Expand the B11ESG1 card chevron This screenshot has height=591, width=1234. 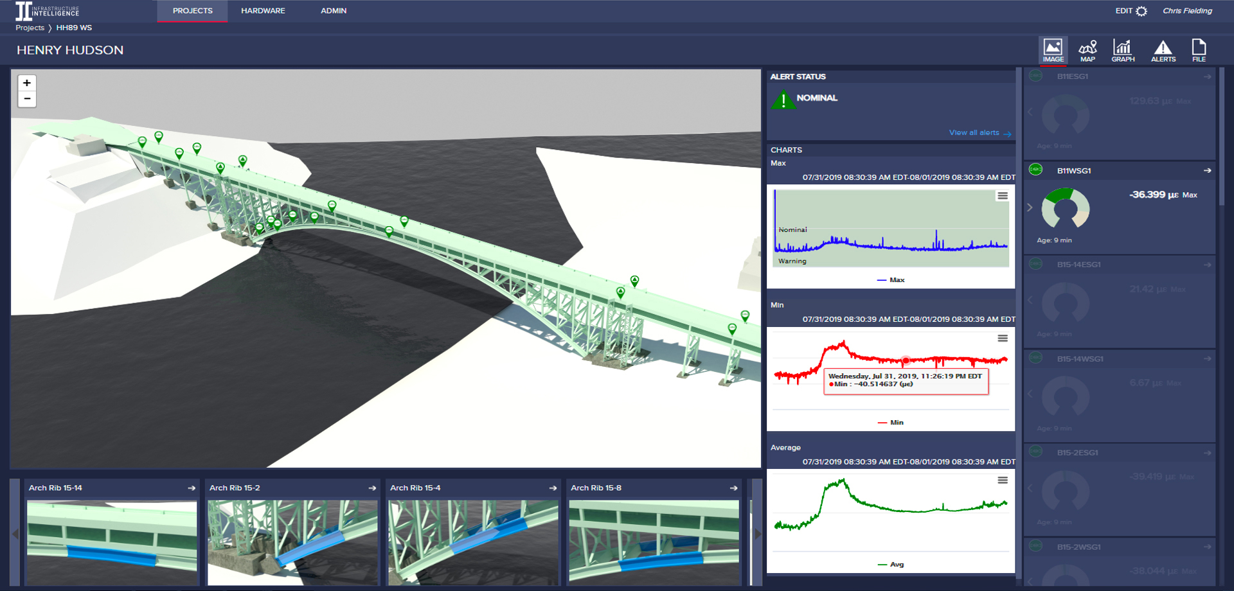click(1030, 112)
